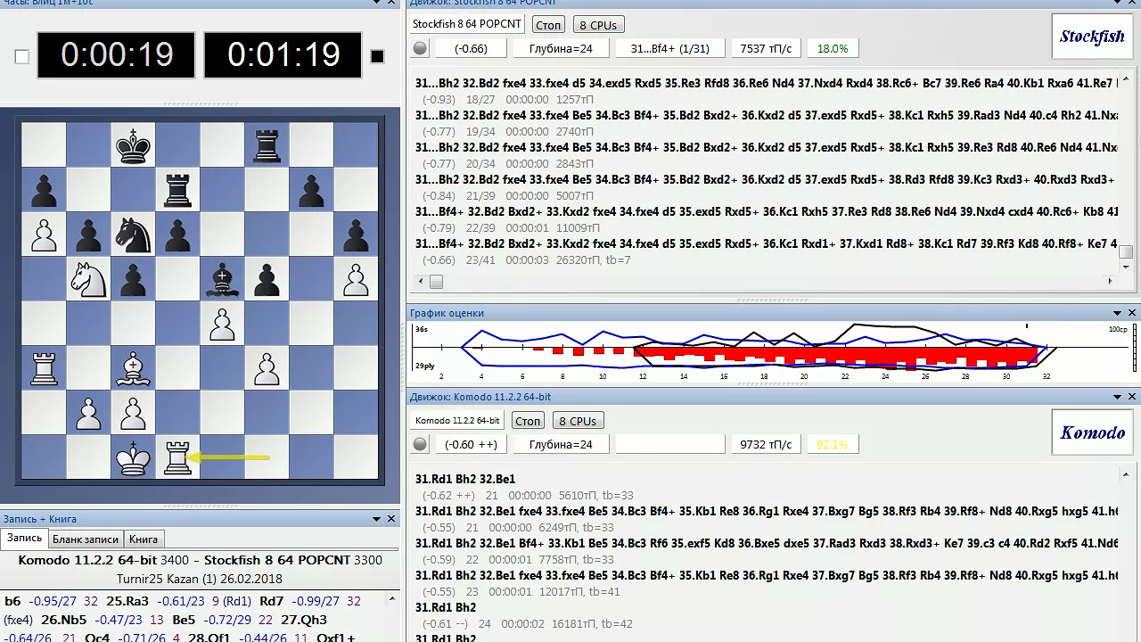Click the Komodo engine status light
The image size is (1141, 642).
pos(421,444)
